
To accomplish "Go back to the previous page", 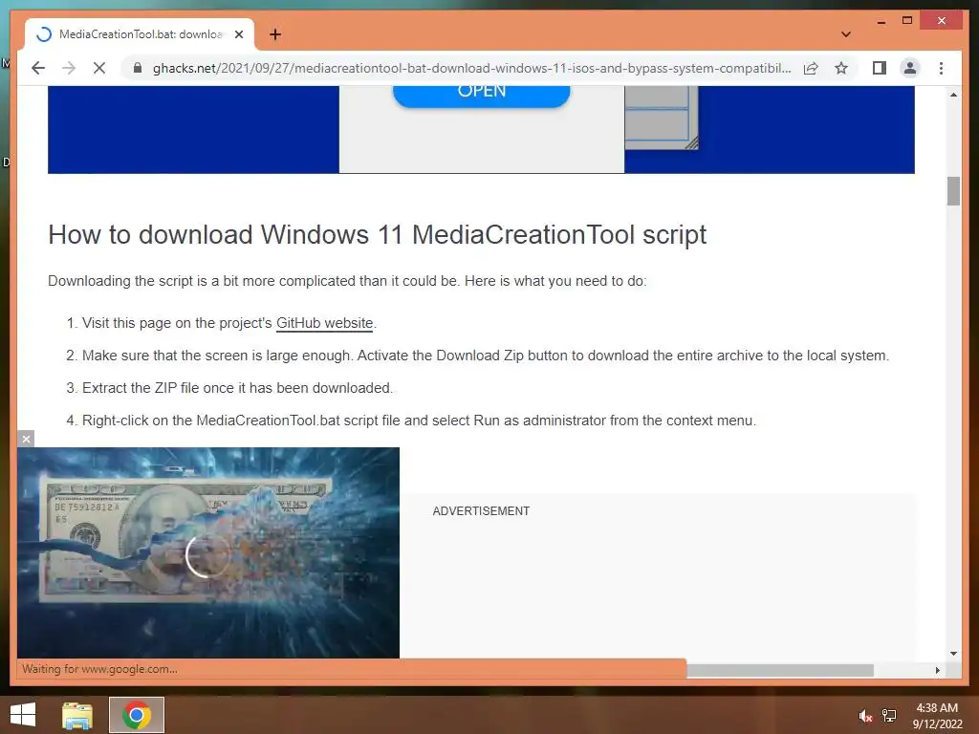I will coord(38,68).
